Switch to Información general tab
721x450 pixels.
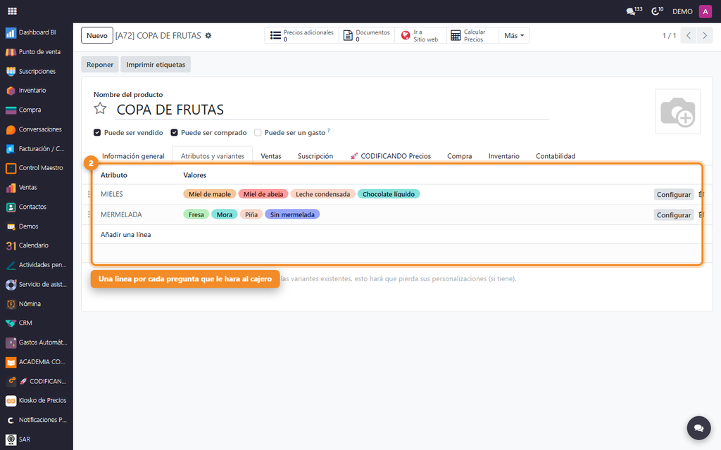click(x=133, y=156)
